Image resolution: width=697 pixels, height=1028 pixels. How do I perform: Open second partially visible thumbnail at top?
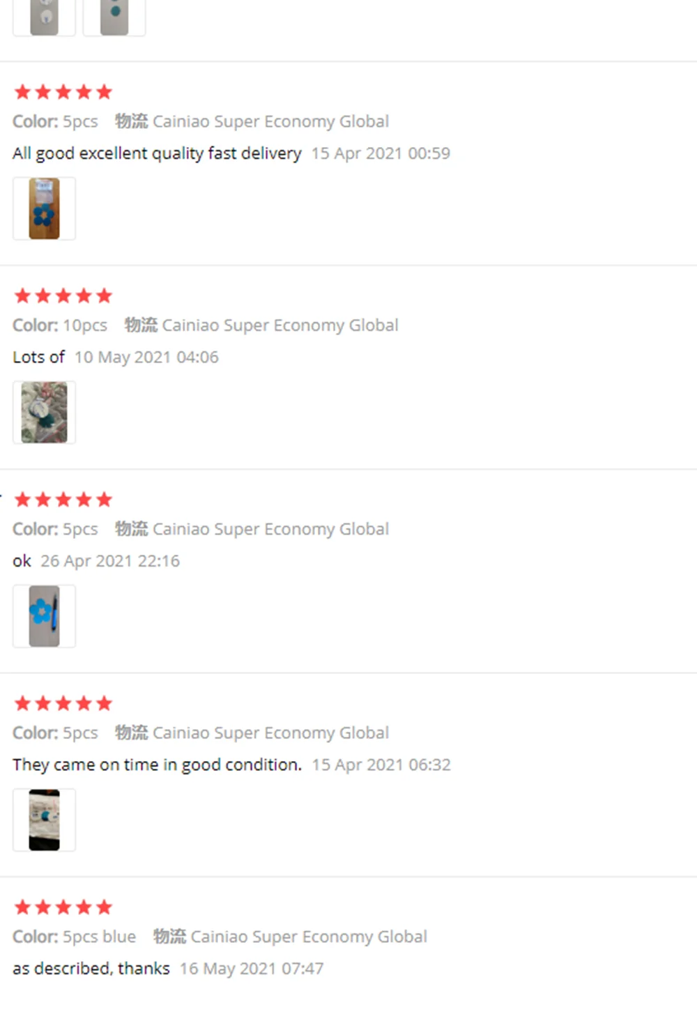point(114,17)
